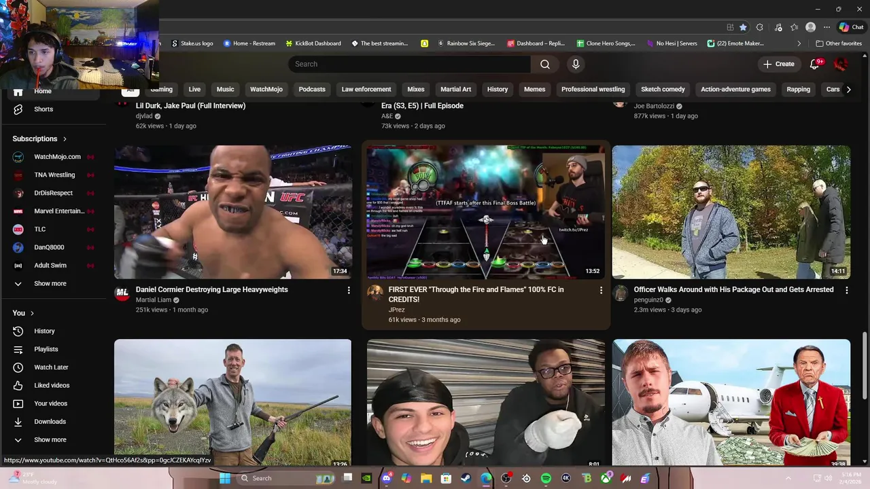Click the YouTube search magnifier button
This screenshot has height=489, width=870.
pos(545,64)
